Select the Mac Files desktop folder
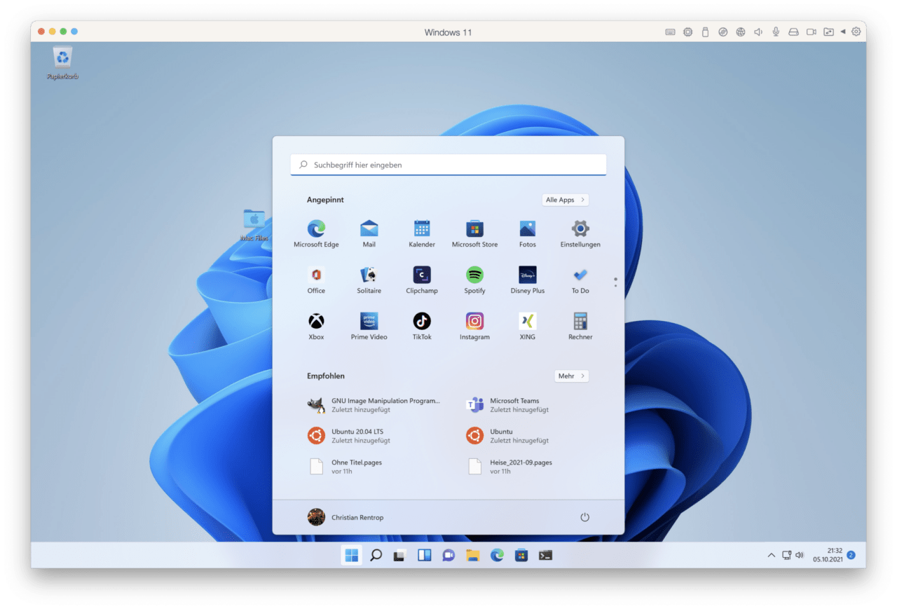The image size is (897, 609). [254, 224]
